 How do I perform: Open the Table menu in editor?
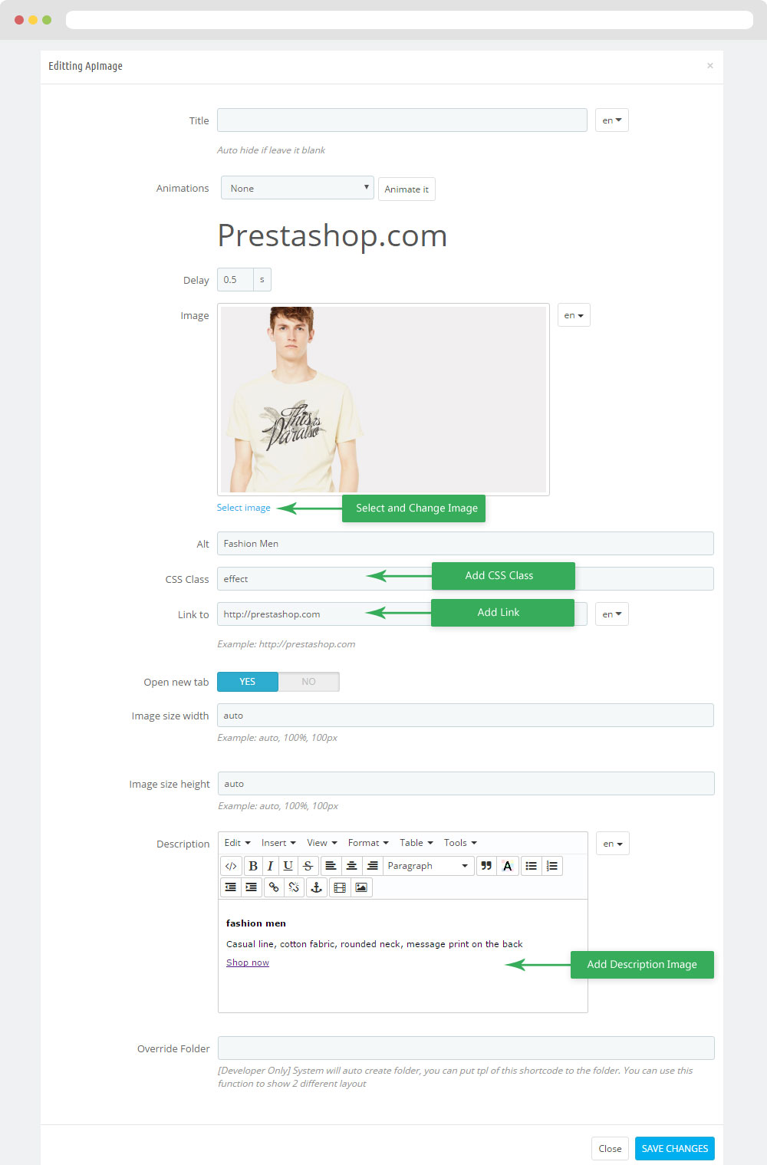click(x=416, y=843)
